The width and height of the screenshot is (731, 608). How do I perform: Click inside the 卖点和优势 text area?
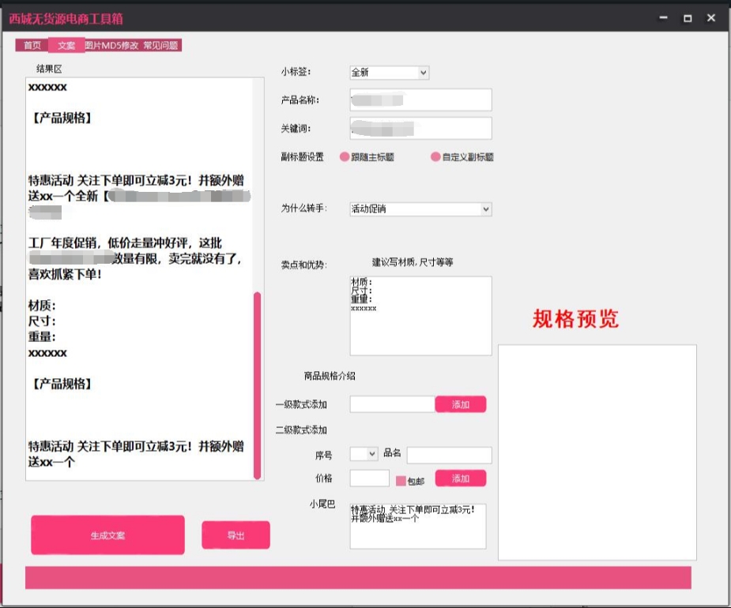[420, 316]
